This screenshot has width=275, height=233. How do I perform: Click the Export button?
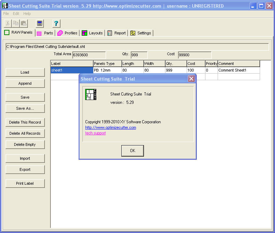25,169
